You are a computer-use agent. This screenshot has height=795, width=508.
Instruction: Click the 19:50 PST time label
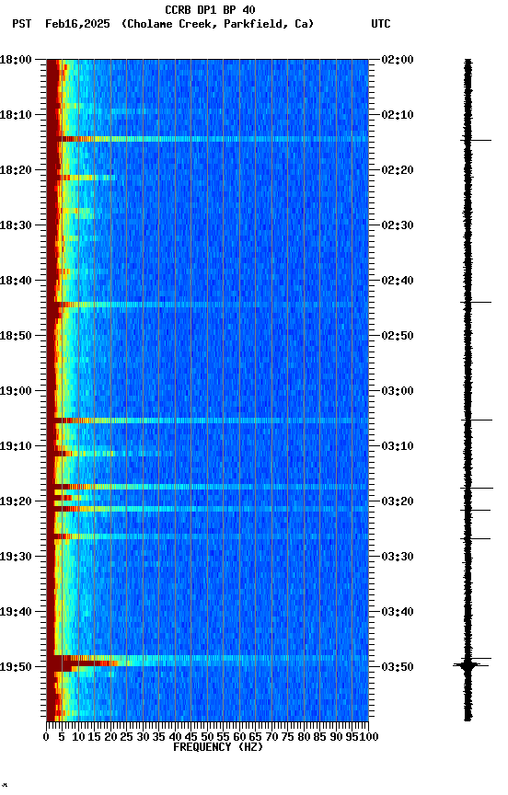coord(16,667)
